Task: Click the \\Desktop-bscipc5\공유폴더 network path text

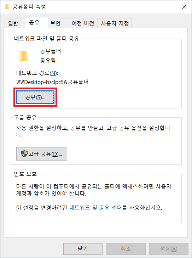Action: (x=52, y=82)
